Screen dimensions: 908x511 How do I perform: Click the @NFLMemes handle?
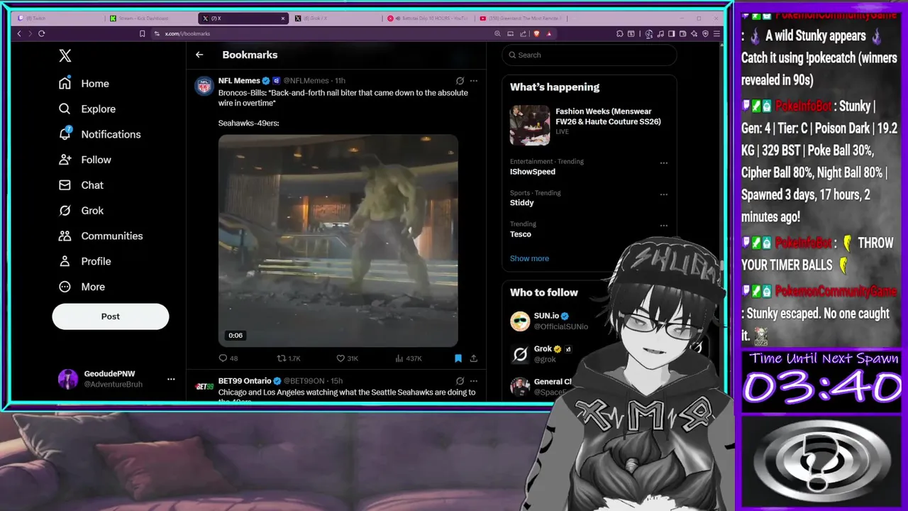(306, 81)
